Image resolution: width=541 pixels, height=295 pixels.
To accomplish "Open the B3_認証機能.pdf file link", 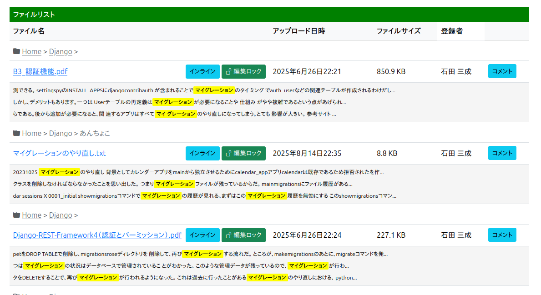I will click(x=40, y=71).
